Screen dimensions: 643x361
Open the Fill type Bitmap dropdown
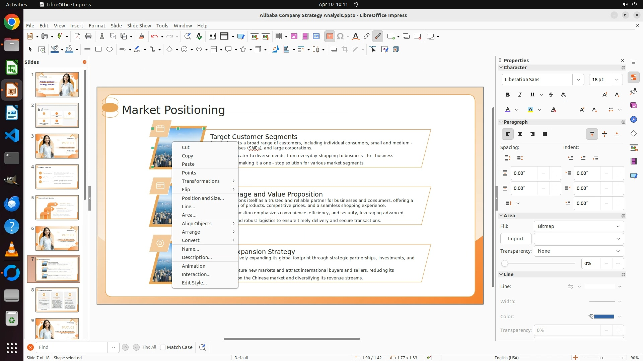coord(579,226)
